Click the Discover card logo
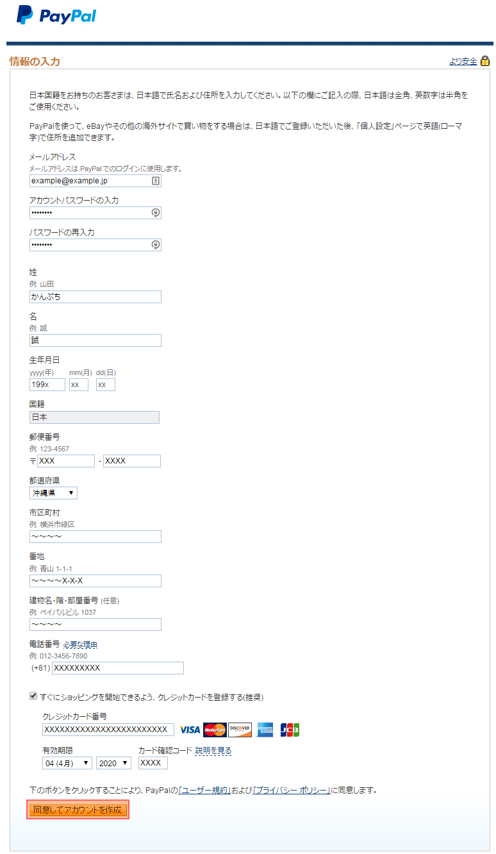 point(240,730)
